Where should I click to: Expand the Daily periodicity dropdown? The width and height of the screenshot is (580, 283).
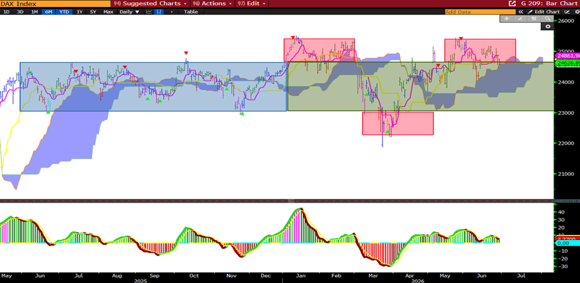(x=129, y=12)
